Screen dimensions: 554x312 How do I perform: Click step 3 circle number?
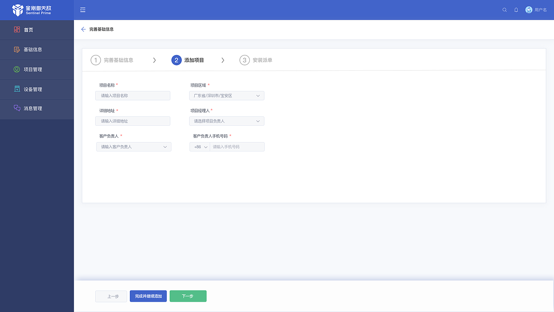tap(245, 60)
